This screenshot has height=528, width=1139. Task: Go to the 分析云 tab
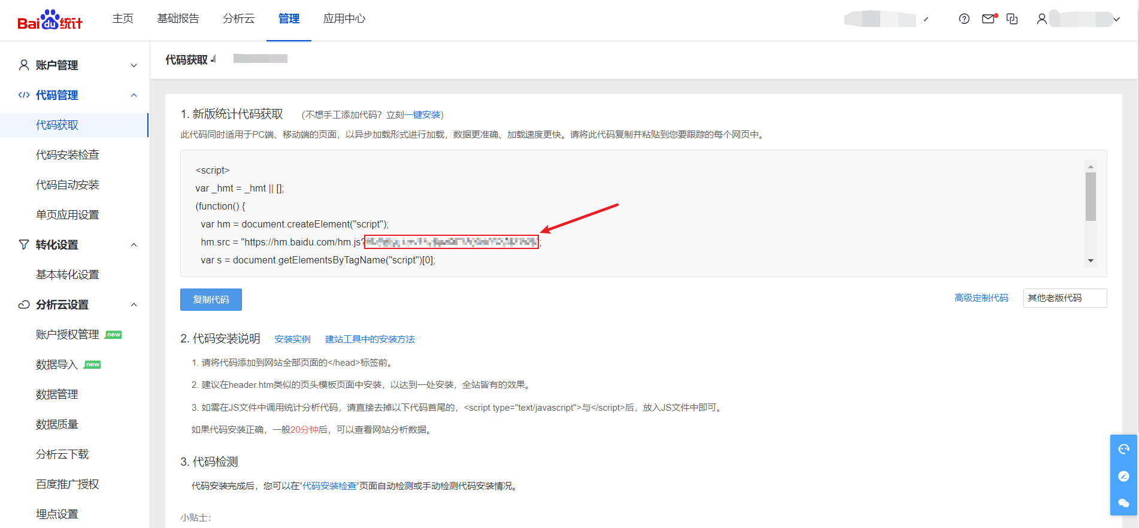[x=238, y=19]
